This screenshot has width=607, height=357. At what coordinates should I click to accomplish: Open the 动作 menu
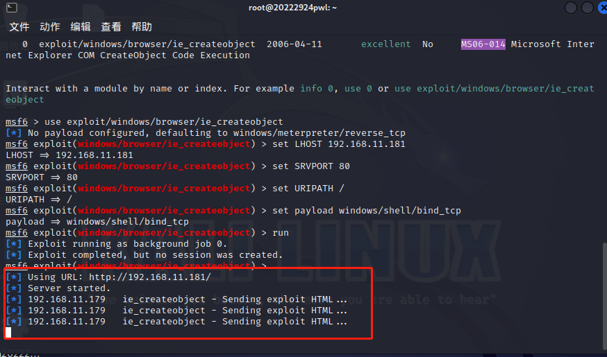click(50, 26)
